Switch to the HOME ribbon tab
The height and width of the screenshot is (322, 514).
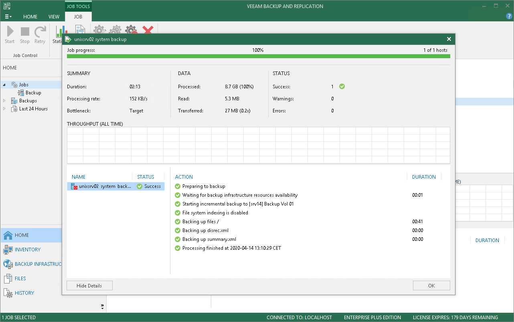coord(30,17)
